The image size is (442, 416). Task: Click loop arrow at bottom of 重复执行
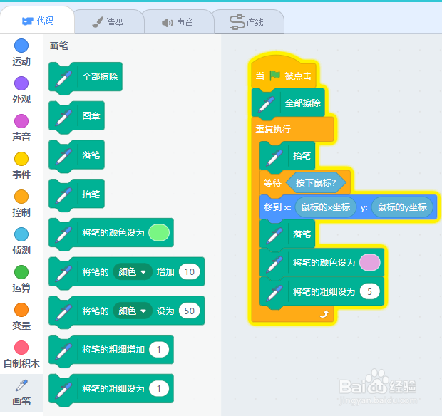[x=324, y=313]
